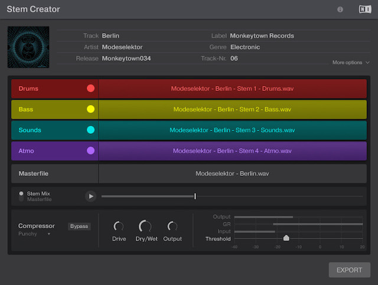
Task: Click the purple Atmo color dot
Action: tap(90, 150)
